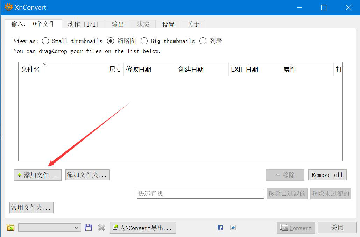This screenshot has height=237, width=360.
Task: Sort by 创建日期 column header
Action: click(x=202, y=69)
